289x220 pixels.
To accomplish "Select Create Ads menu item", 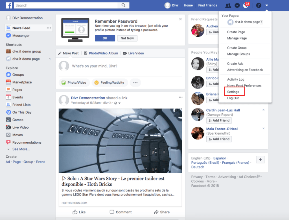I will coord(235,64).
